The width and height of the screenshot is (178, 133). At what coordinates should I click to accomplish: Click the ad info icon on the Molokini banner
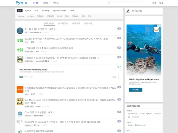[118, 67]
